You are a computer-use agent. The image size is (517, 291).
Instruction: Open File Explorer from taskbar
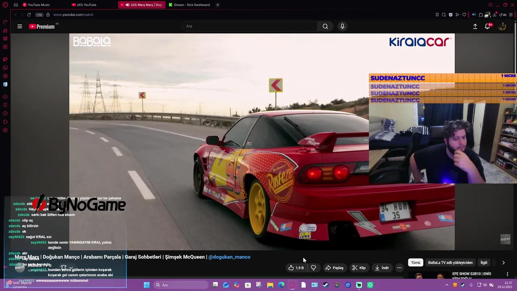[270, 285]
